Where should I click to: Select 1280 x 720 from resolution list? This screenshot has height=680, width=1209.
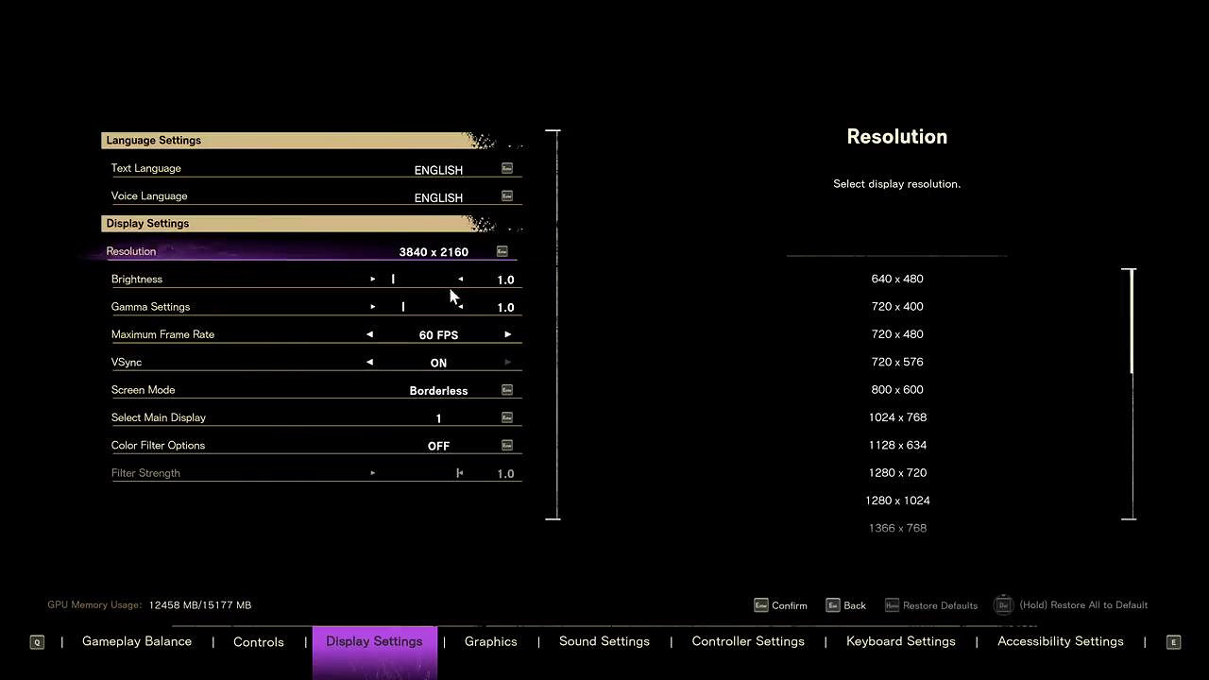pos(897,473)
